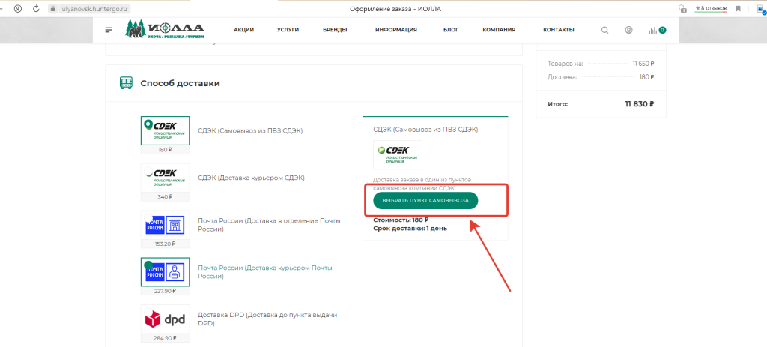
Task: Open the comparison chart icon in header
Action: pos(652,31)
